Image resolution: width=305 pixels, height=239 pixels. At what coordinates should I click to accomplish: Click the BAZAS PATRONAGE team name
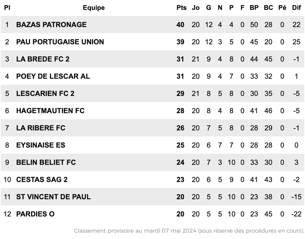51,25
